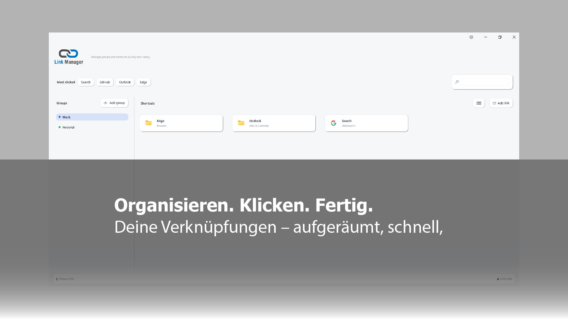
Task: Select the Work group
Action: 67,117
